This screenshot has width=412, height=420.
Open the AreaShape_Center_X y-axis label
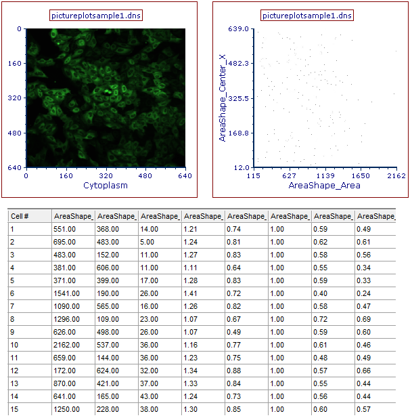[x=222, y=98]
